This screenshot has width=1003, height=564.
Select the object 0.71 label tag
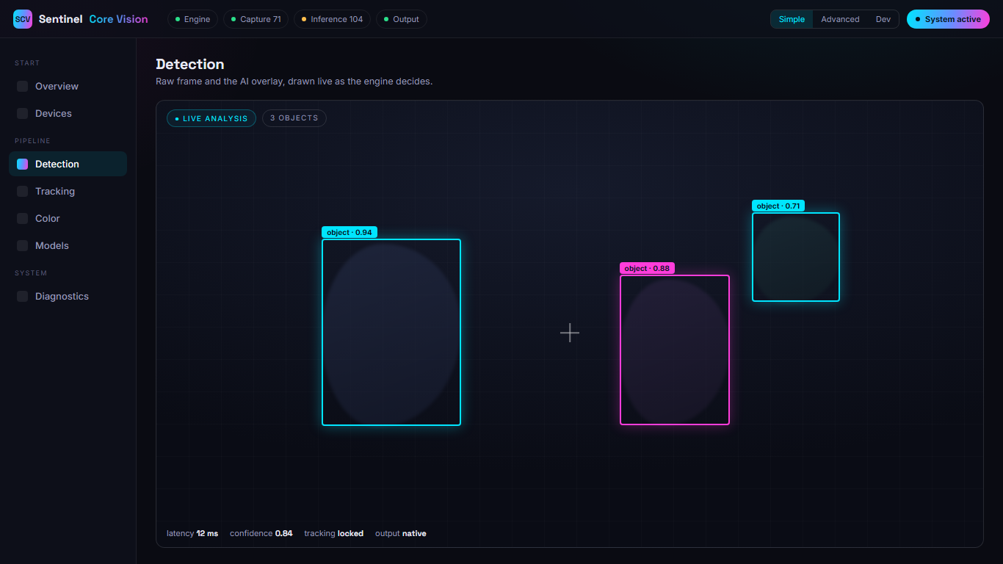[x=778, y=206]
